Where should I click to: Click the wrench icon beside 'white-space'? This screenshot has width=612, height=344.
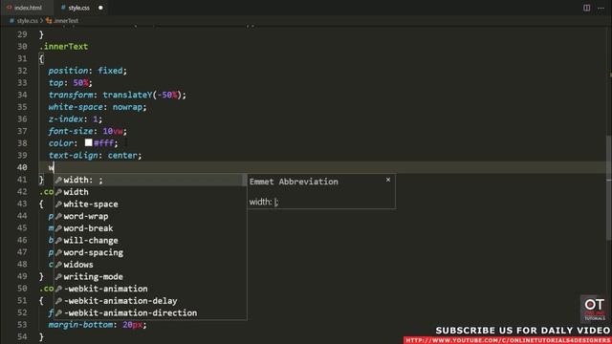click(x=58, y=204)
